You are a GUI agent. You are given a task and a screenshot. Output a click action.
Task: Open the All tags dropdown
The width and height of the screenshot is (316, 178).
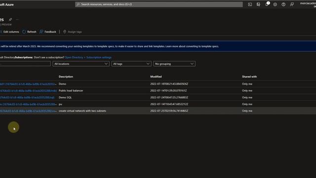131,64
